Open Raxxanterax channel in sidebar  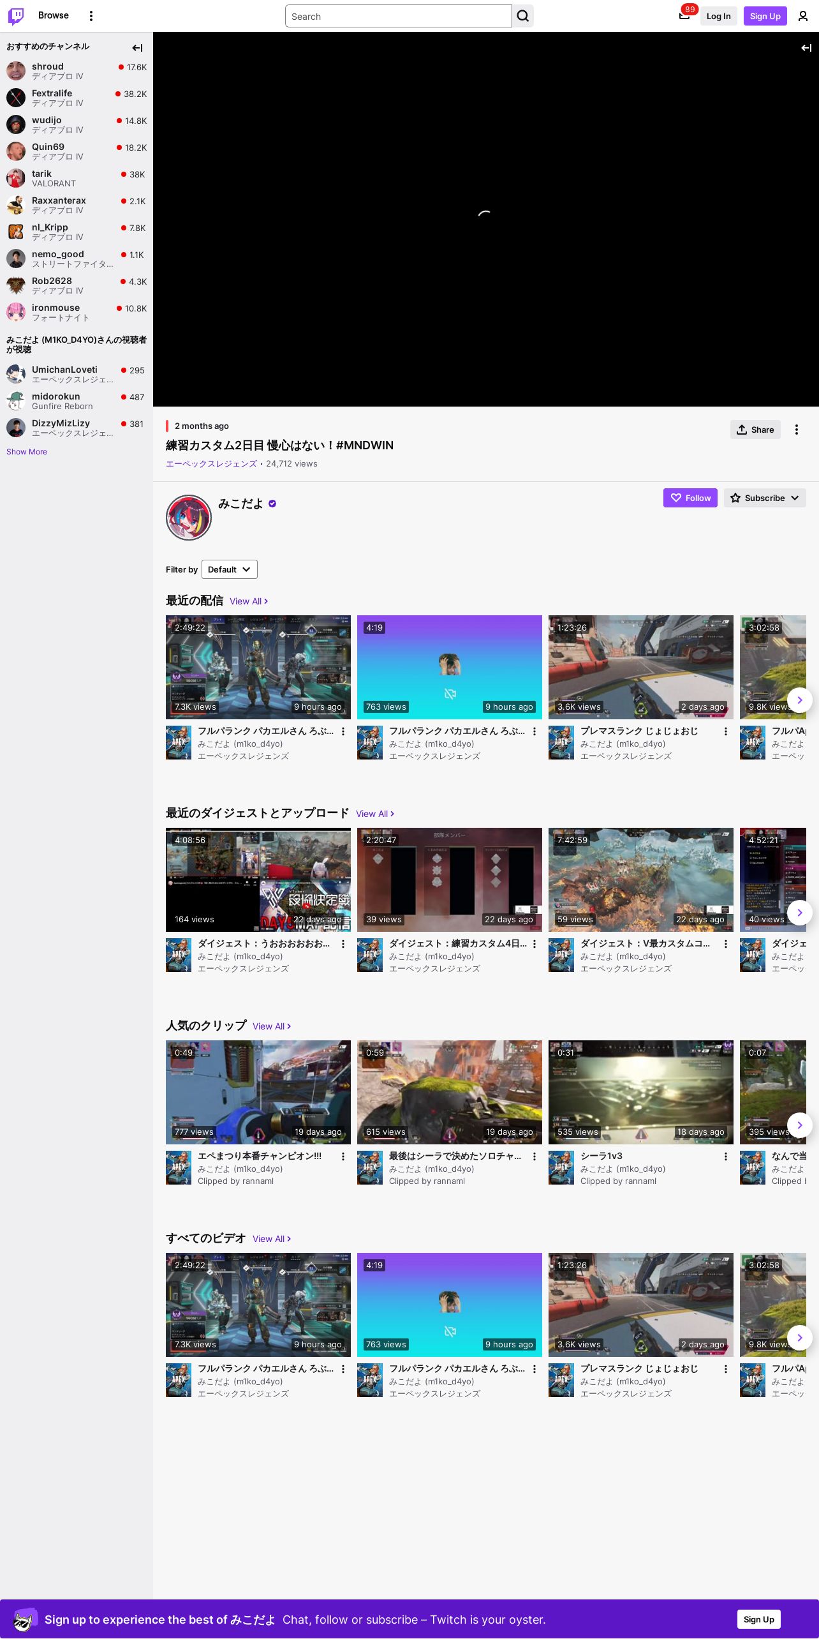77,205
